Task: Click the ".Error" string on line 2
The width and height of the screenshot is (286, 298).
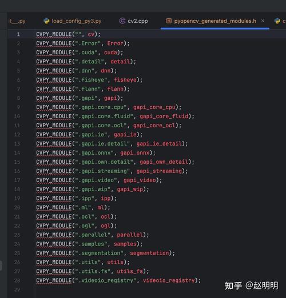Action: [x=88, y=43]
